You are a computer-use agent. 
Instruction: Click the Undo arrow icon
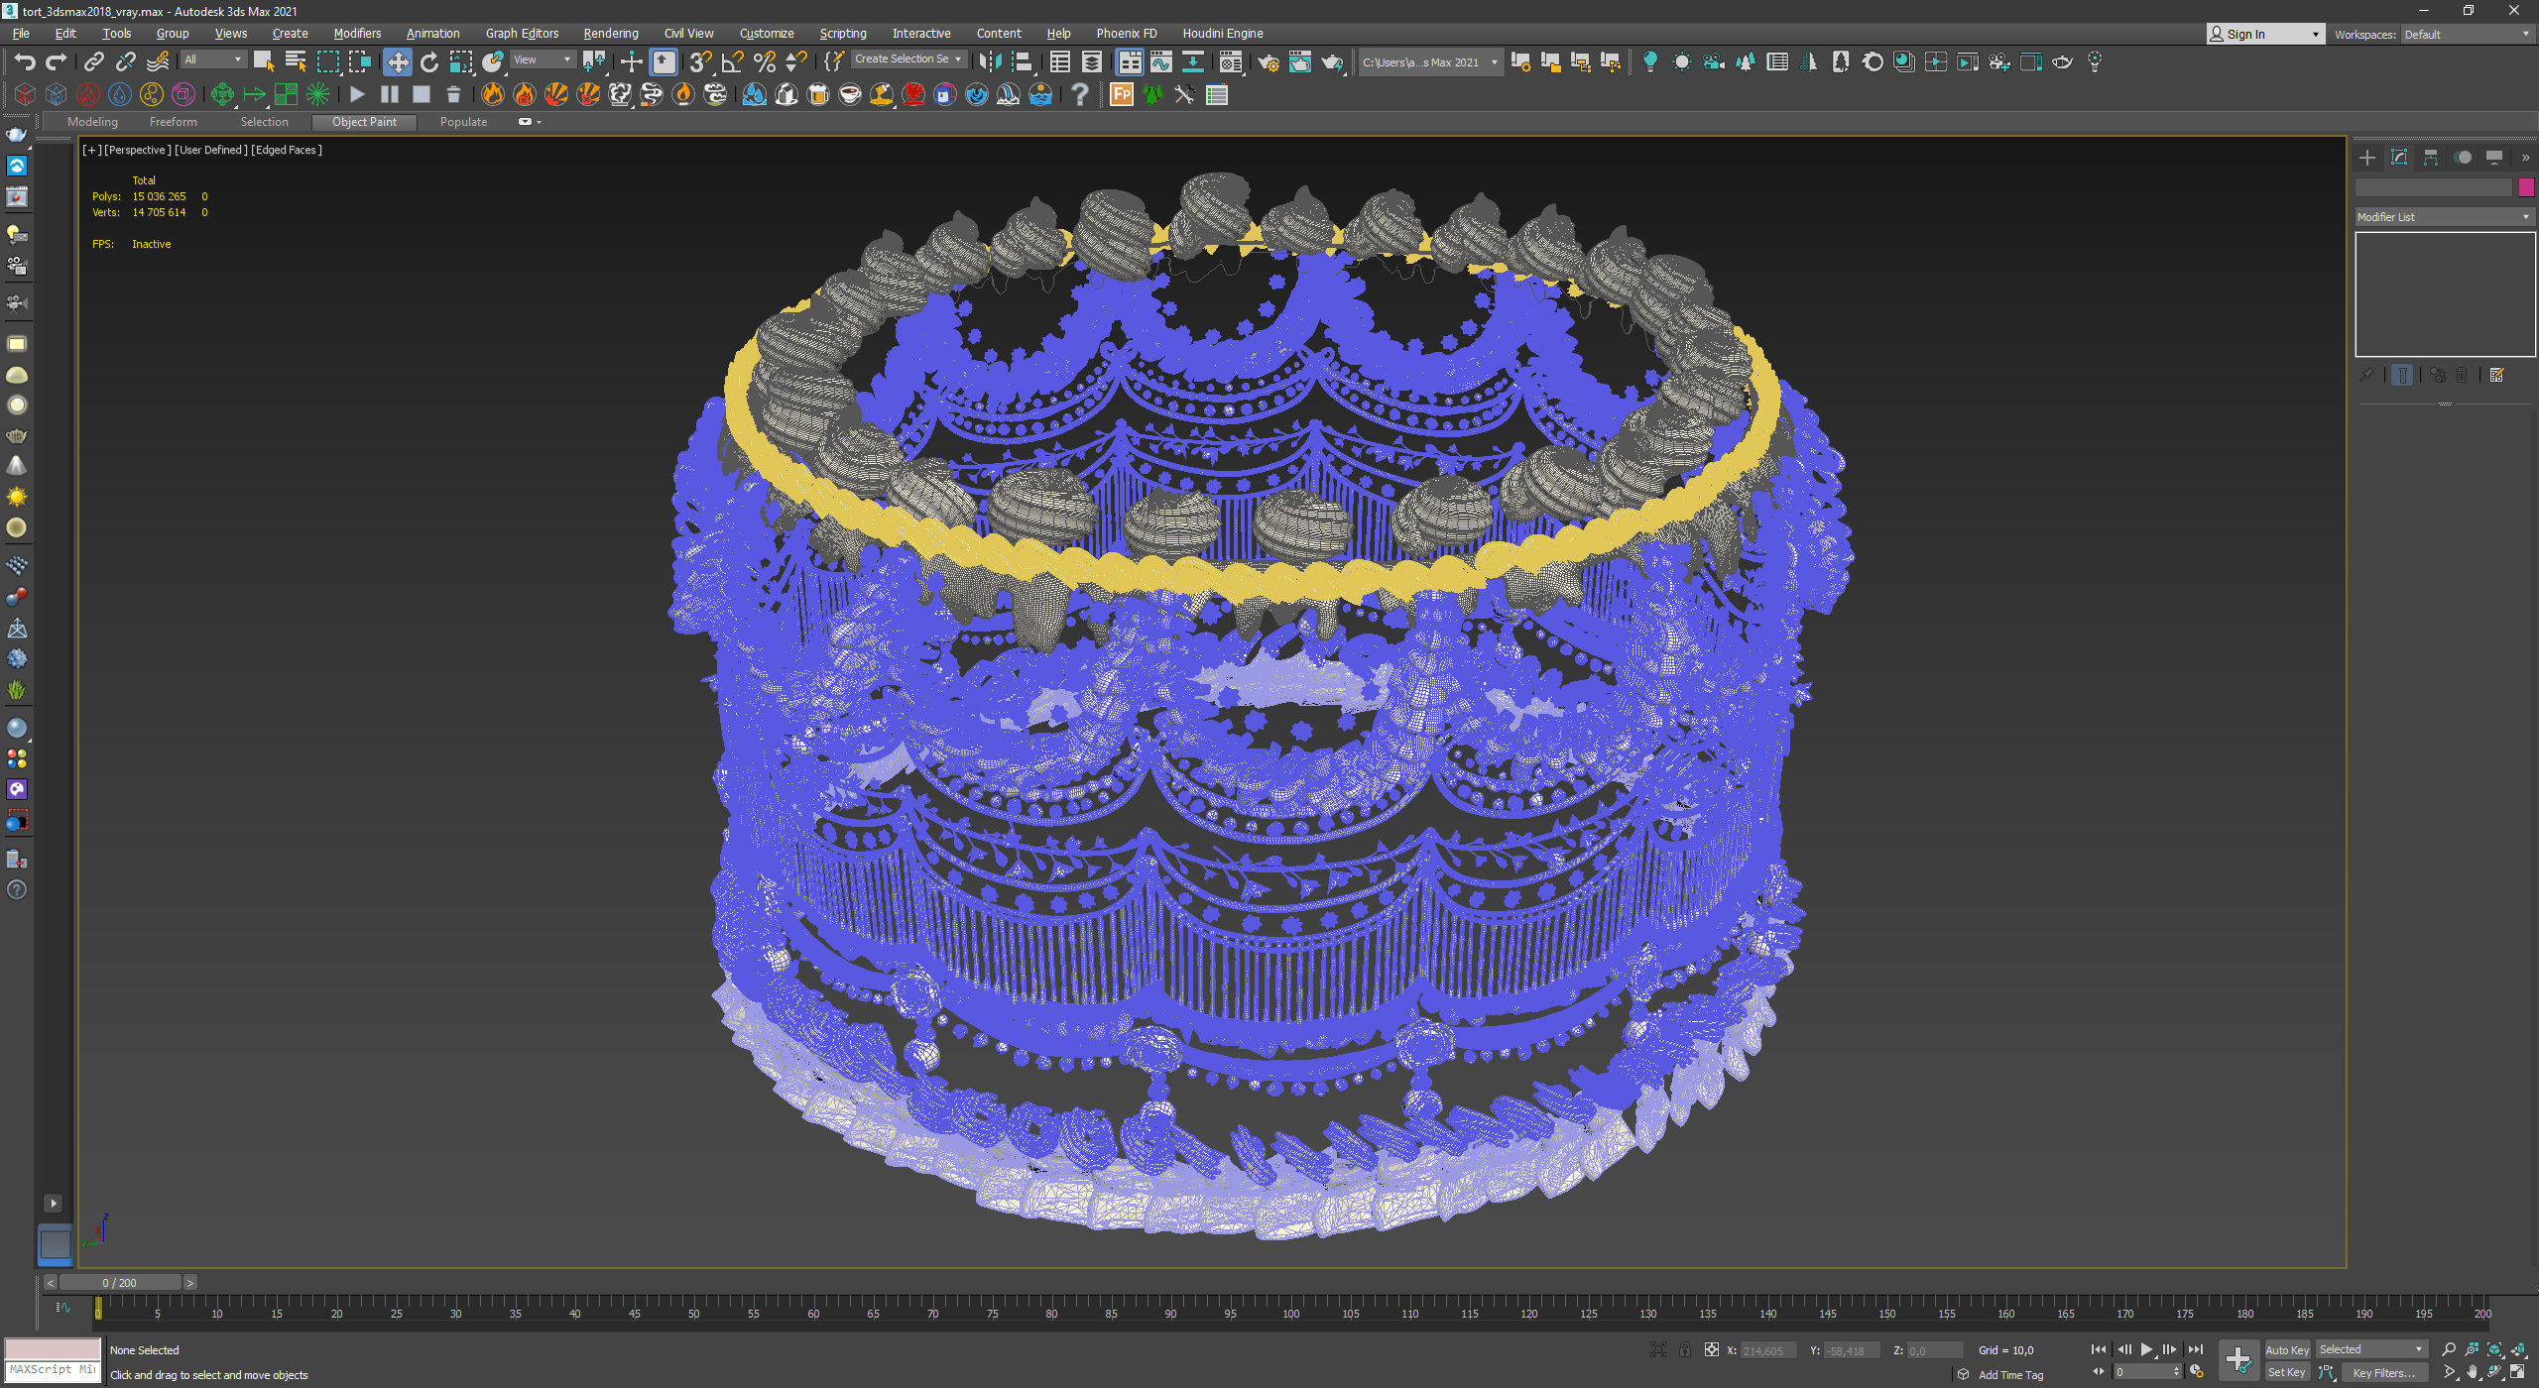click(x=25, y=62)
